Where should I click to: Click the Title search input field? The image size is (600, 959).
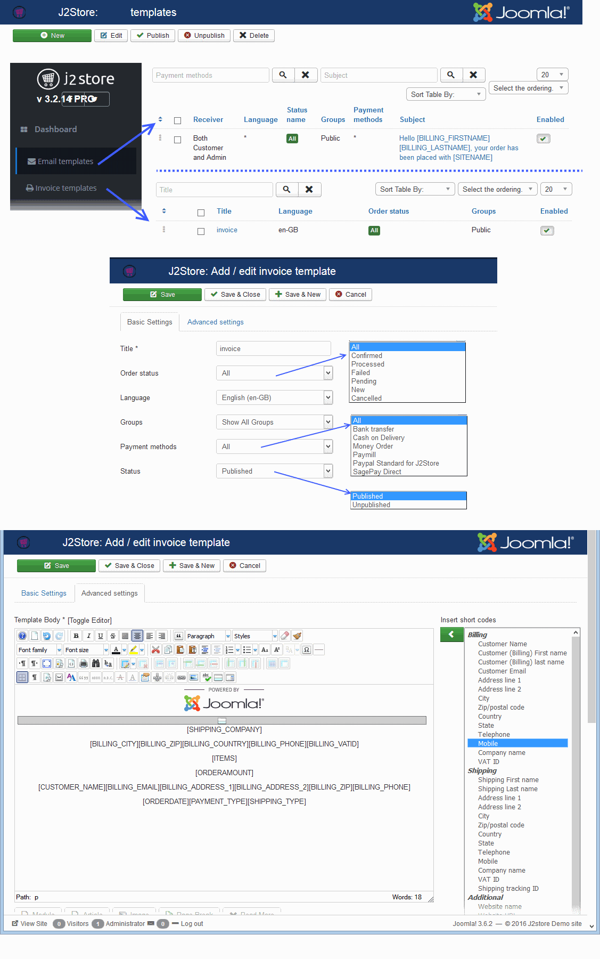pyautogui.click(x=215, y=190)
